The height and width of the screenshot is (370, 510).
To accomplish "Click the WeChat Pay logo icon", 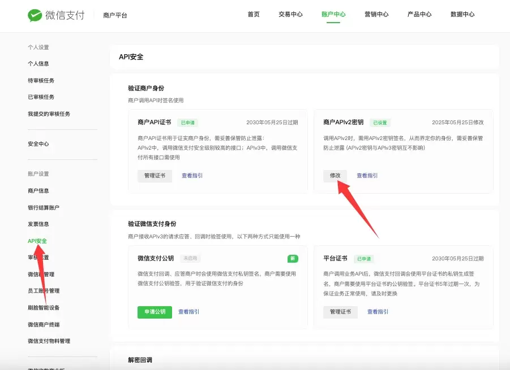I will tap(35, 15).
